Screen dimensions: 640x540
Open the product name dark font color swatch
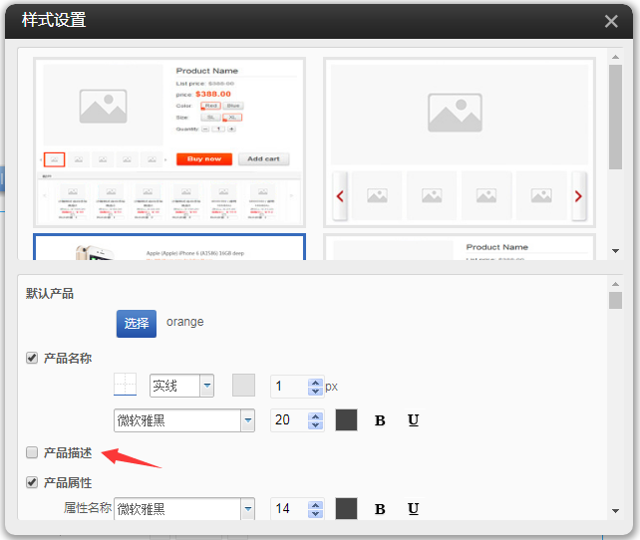346,420
